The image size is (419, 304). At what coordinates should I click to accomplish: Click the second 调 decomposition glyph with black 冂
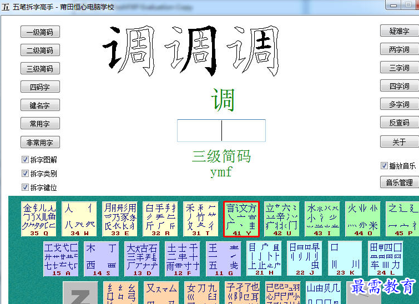pyautogui.click(x=191, y=50)
